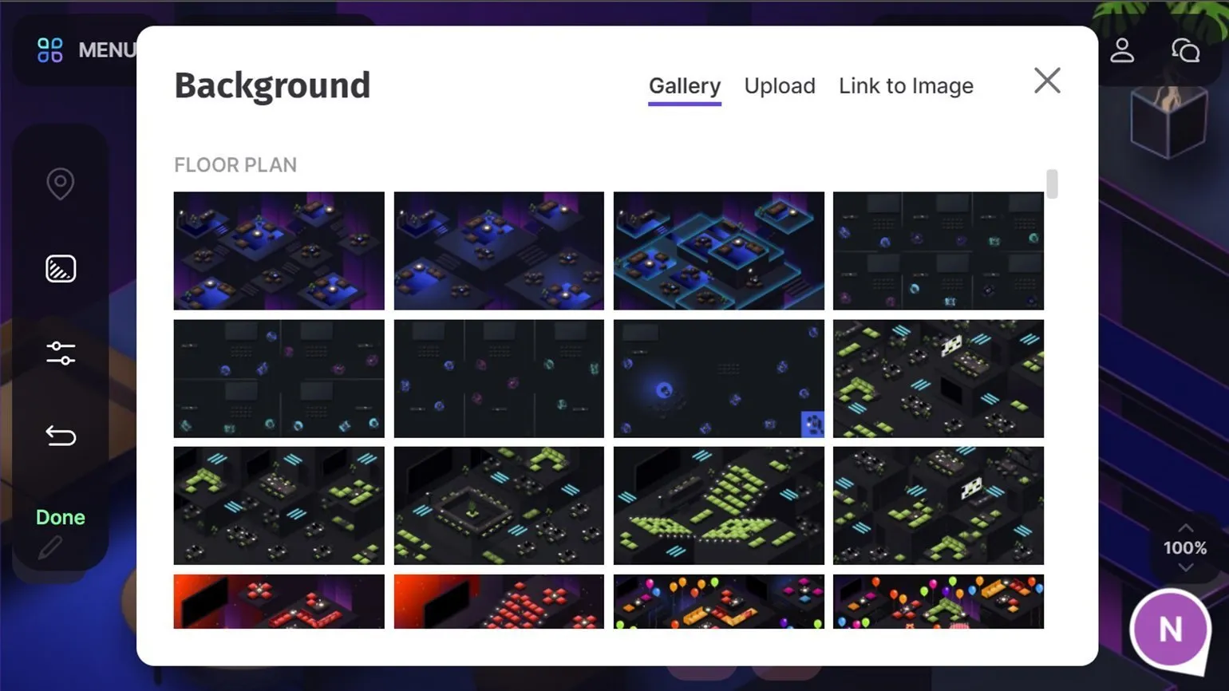This screenshot has width=1229, height=691.
Task: Select the Gallery tab
Action: [x=684, y=86]
